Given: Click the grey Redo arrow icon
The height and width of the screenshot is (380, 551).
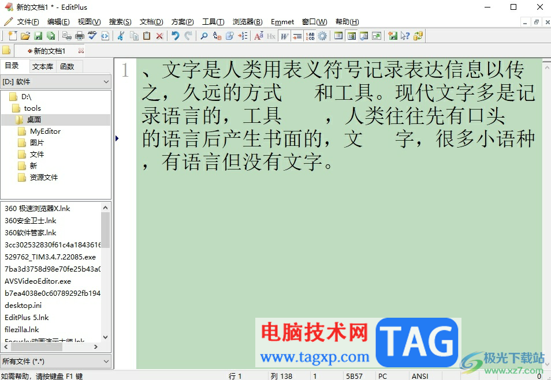Looking at the screenshot, I should [188, 36].
